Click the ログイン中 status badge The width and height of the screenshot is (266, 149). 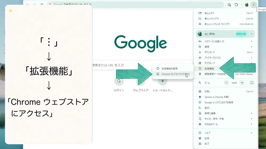tap(241, 34)
